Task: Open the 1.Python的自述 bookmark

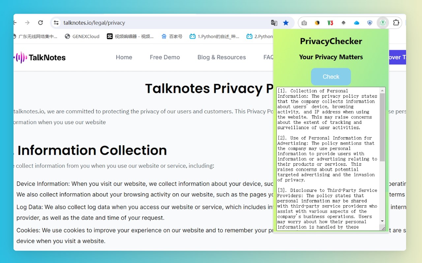Action: [x=214, y=36]
